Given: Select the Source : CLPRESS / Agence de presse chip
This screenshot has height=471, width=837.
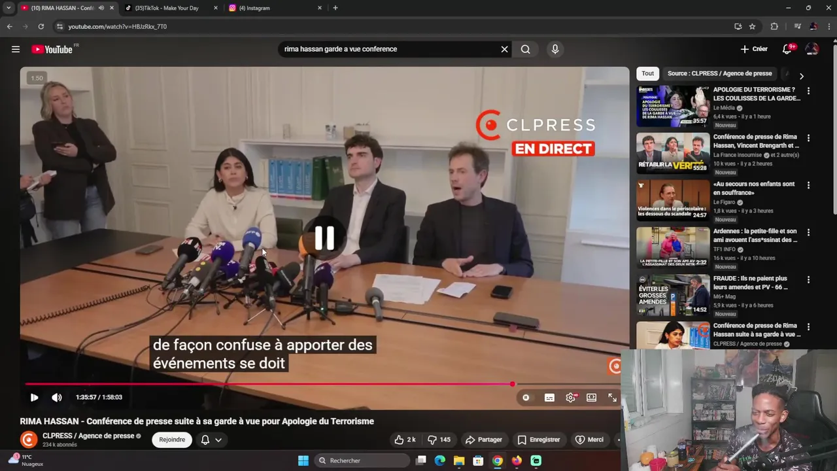Looking at the screenshot, I should tap(720, 73).
